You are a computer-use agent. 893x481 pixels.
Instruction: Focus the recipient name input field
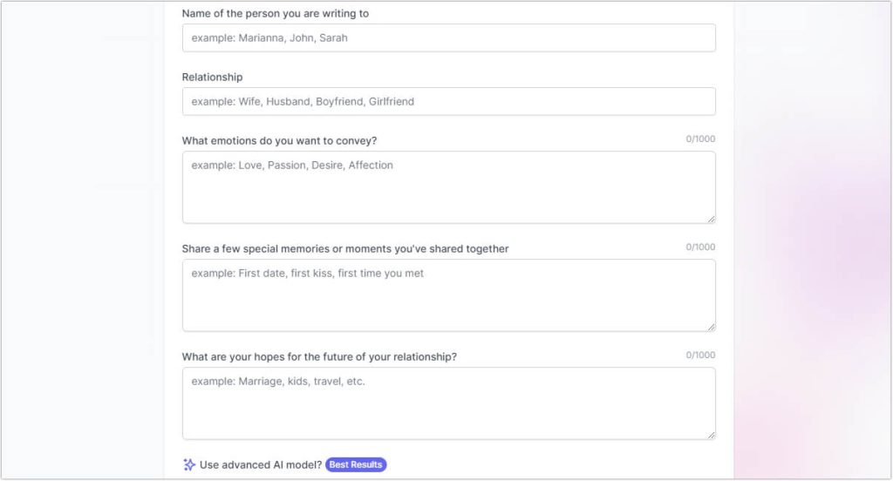point(448,37)
